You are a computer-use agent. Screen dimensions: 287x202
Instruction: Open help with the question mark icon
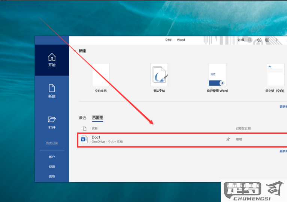click(x=277, y=40)
